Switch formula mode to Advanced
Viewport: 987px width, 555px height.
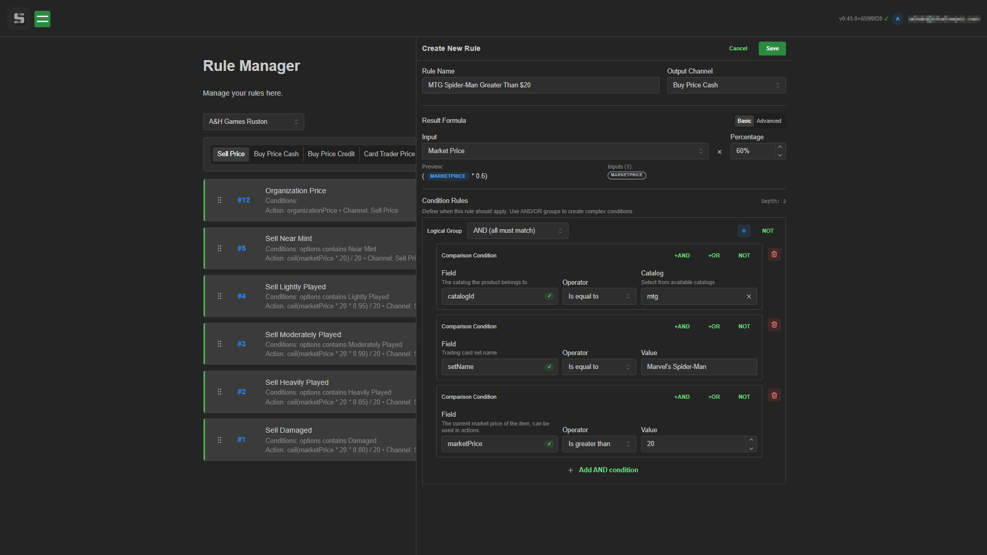769,121
